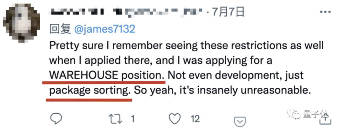Like the tweet with the heart icon
Image resolution: width=339 pixels, height=129 pixels.
click(x=174, y=119)
